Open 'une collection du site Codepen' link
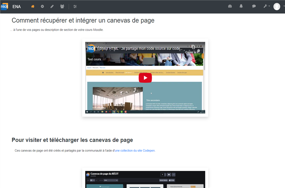Image resolution: width=285 pixels, height=188 pixels. 135,151
